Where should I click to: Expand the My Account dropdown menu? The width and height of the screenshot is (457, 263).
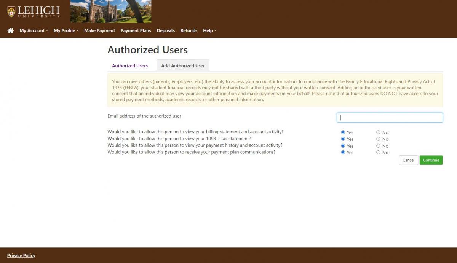(34, 30)
